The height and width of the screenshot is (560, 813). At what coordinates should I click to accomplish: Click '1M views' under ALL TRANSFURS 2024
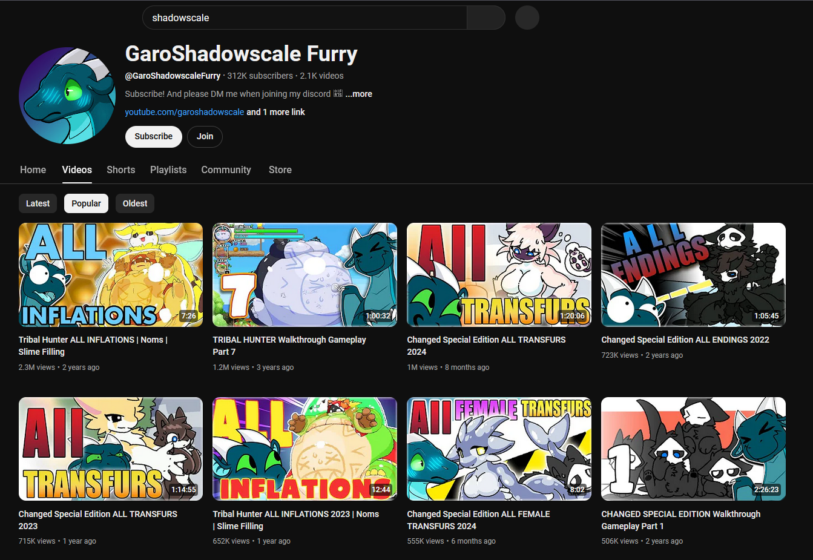click(x=423, y=367)
